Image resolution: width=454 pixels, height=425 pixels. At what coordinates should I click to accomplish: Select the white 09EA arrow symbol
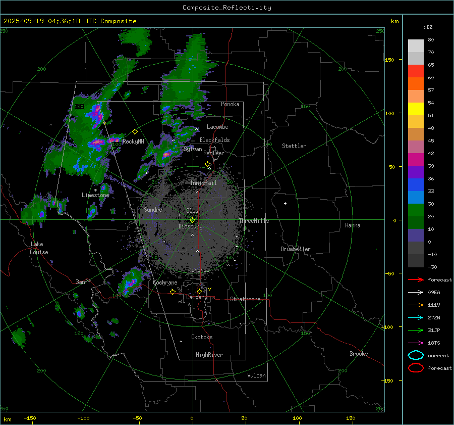pos(415,292)
